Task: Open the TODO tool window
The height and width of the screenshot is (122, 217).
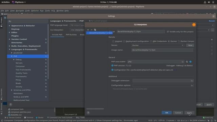Action: [80, 118]
